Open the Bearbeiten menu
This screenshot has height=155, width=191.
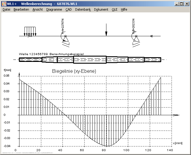pyautogui.click(x=21, y=9)
